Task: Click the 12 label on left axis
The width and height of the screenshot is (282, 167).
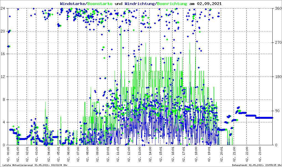Action: coord(3,77)
